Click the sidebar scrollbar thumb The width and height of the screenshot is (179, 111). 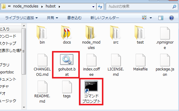[24, 51]
